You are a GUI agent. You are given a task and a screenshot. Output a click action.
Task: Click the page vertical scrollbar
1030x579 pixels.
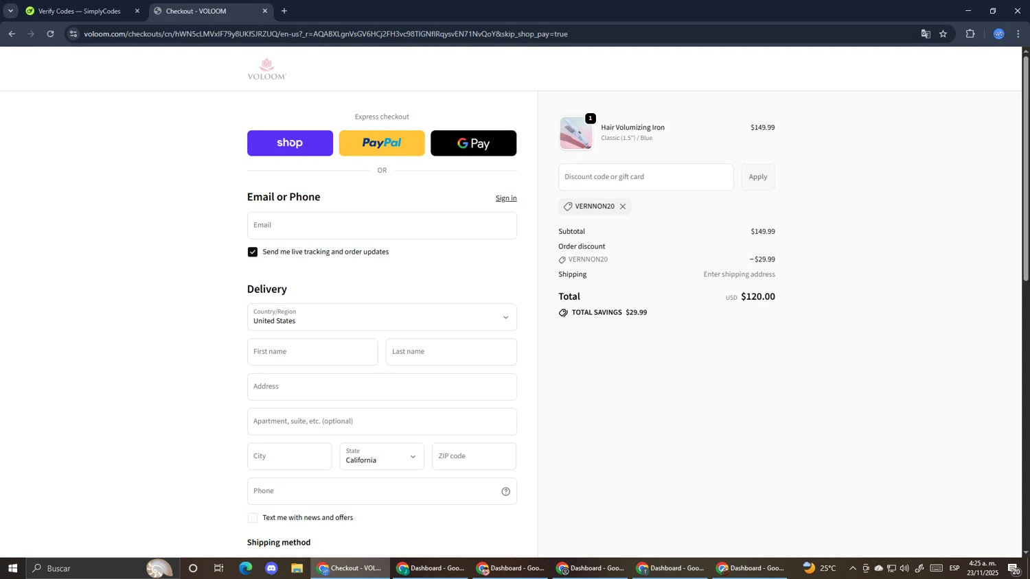click(x=1026, y=168)
